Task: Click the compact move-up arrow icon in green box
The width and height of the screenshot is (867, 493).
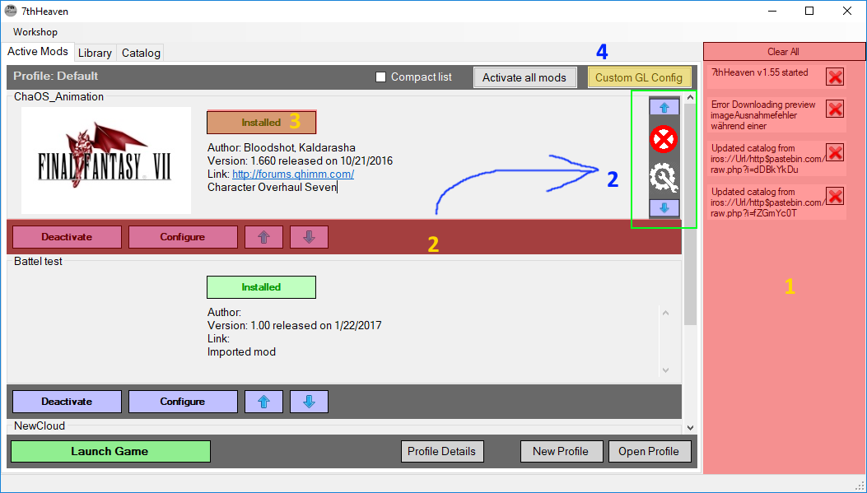Action: [x=664, y=107]
